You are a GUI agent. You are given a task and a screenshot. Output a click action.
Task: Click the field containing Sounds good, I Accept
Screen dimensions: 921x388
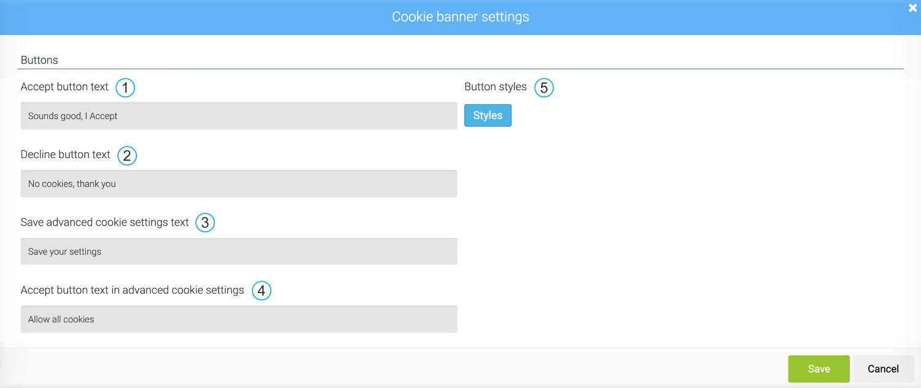click(239, 116)
